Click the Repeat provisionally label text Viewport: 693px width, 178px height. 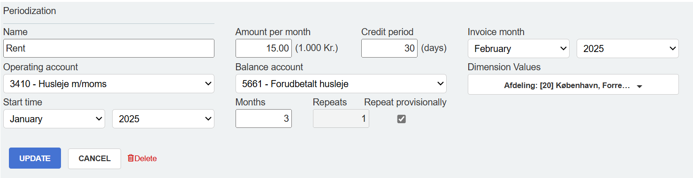pyautogui.click(x=405, y=102)
